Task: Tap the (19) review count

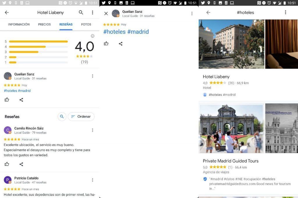Action: 84,62
